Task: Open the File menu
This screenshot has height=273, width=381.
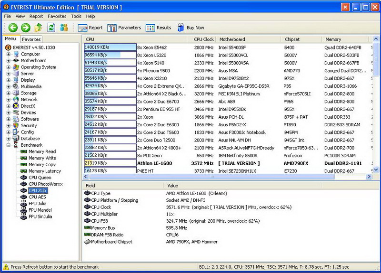Action: (x=8, y=16)
